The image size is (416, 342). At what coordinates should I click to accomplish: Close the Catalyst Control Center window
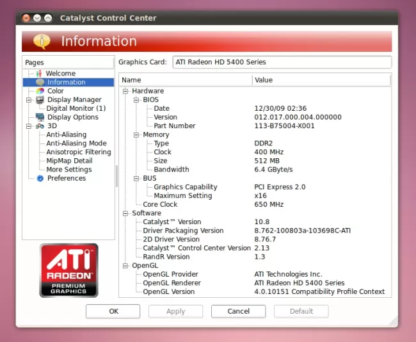click(26, 18)
